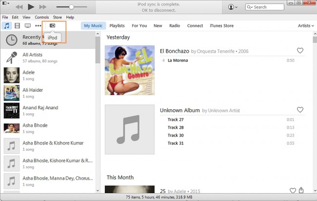
Task: Open the account user icon dropdown
Action: click(x=233, y=7)
